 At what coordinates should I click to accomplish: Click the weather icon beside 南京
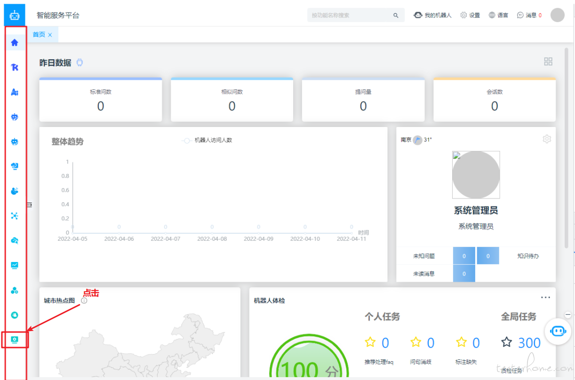[x=417, y=140]
